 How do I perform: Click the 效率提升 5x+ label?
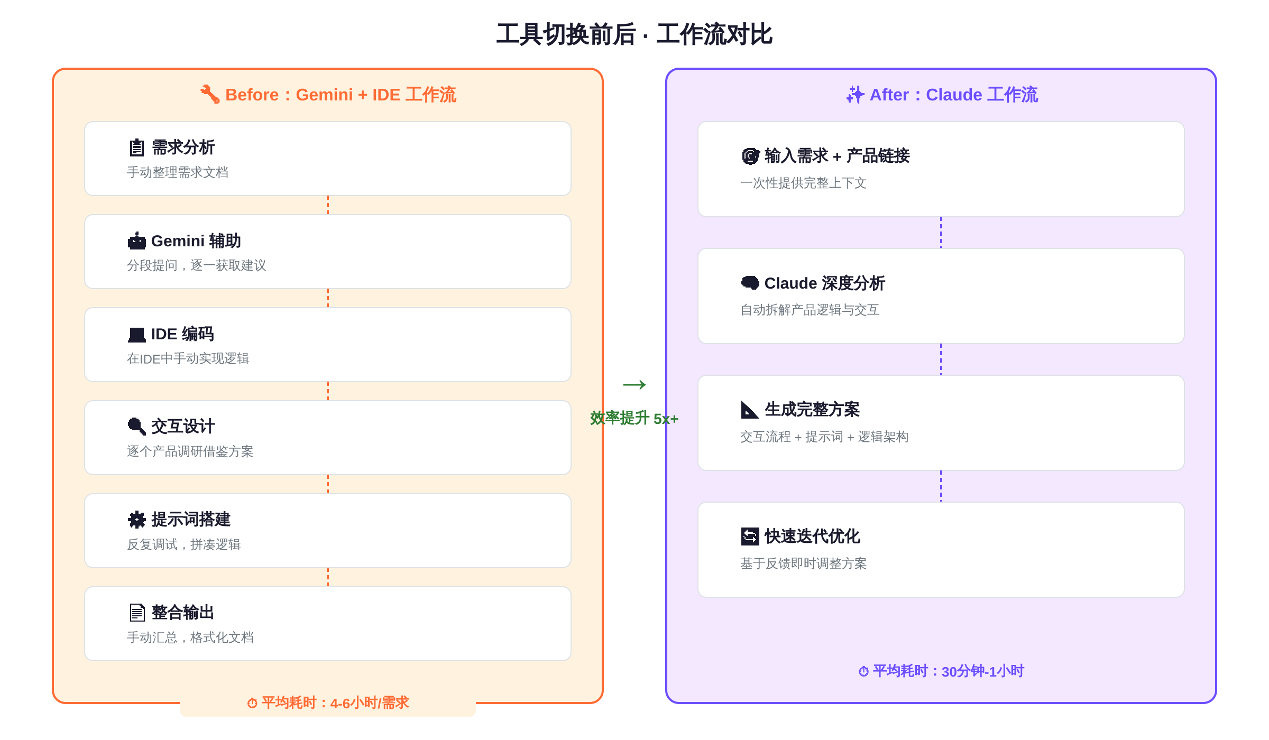point(635,419)
